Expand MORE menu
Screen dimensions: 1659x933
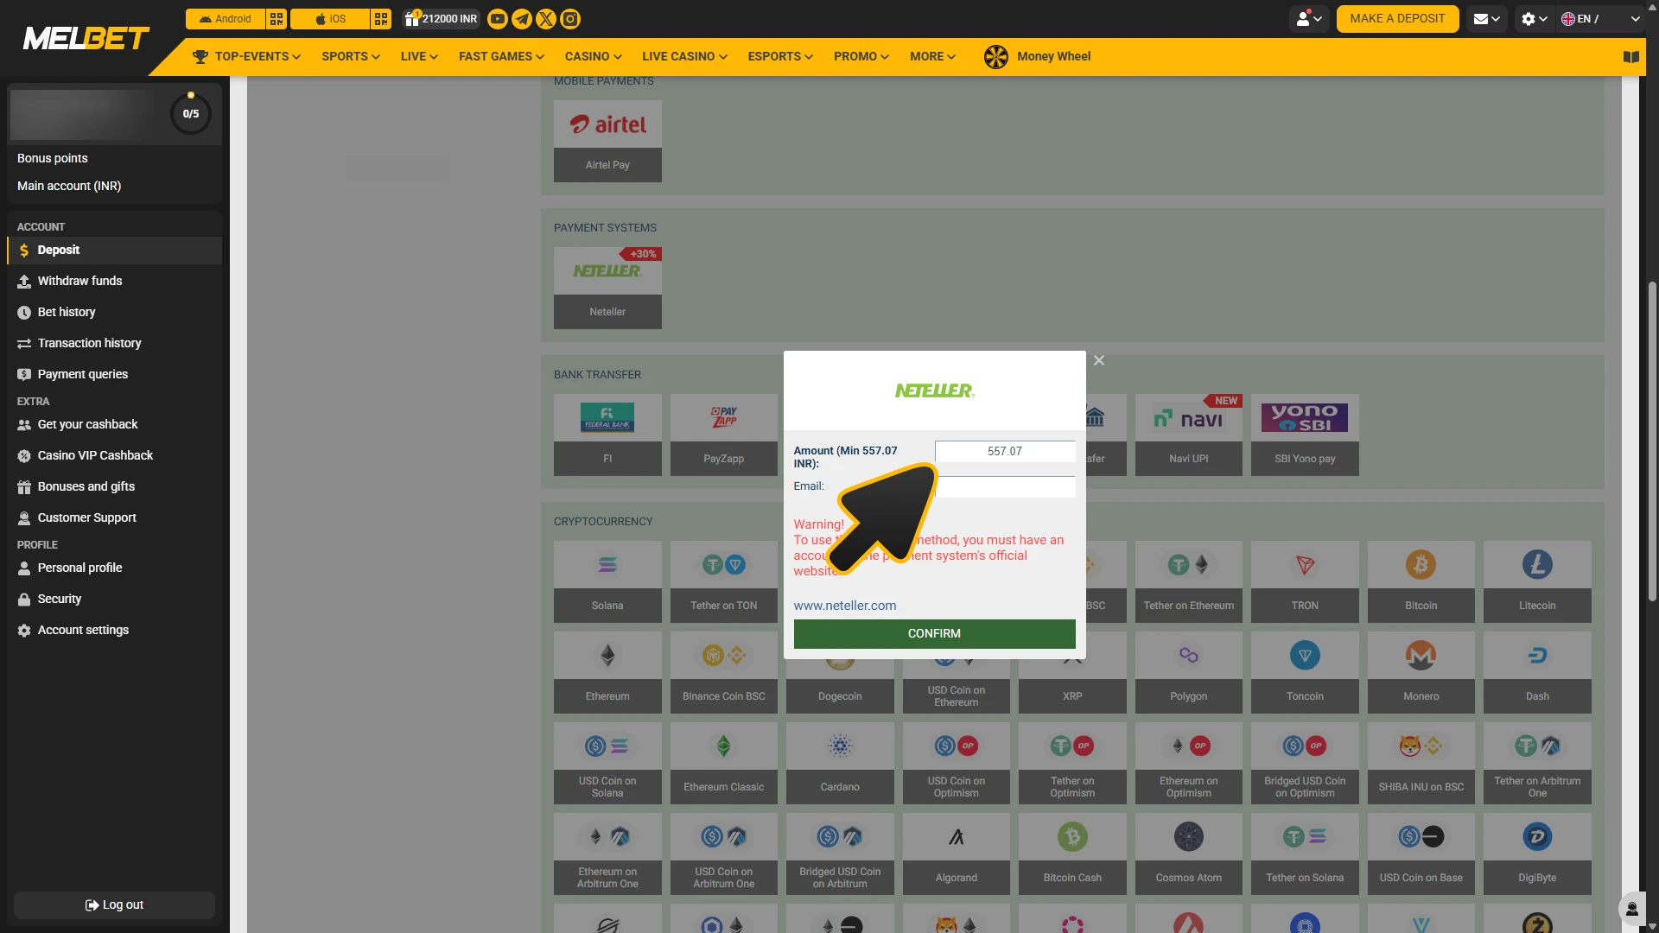[x=932, y=57]
